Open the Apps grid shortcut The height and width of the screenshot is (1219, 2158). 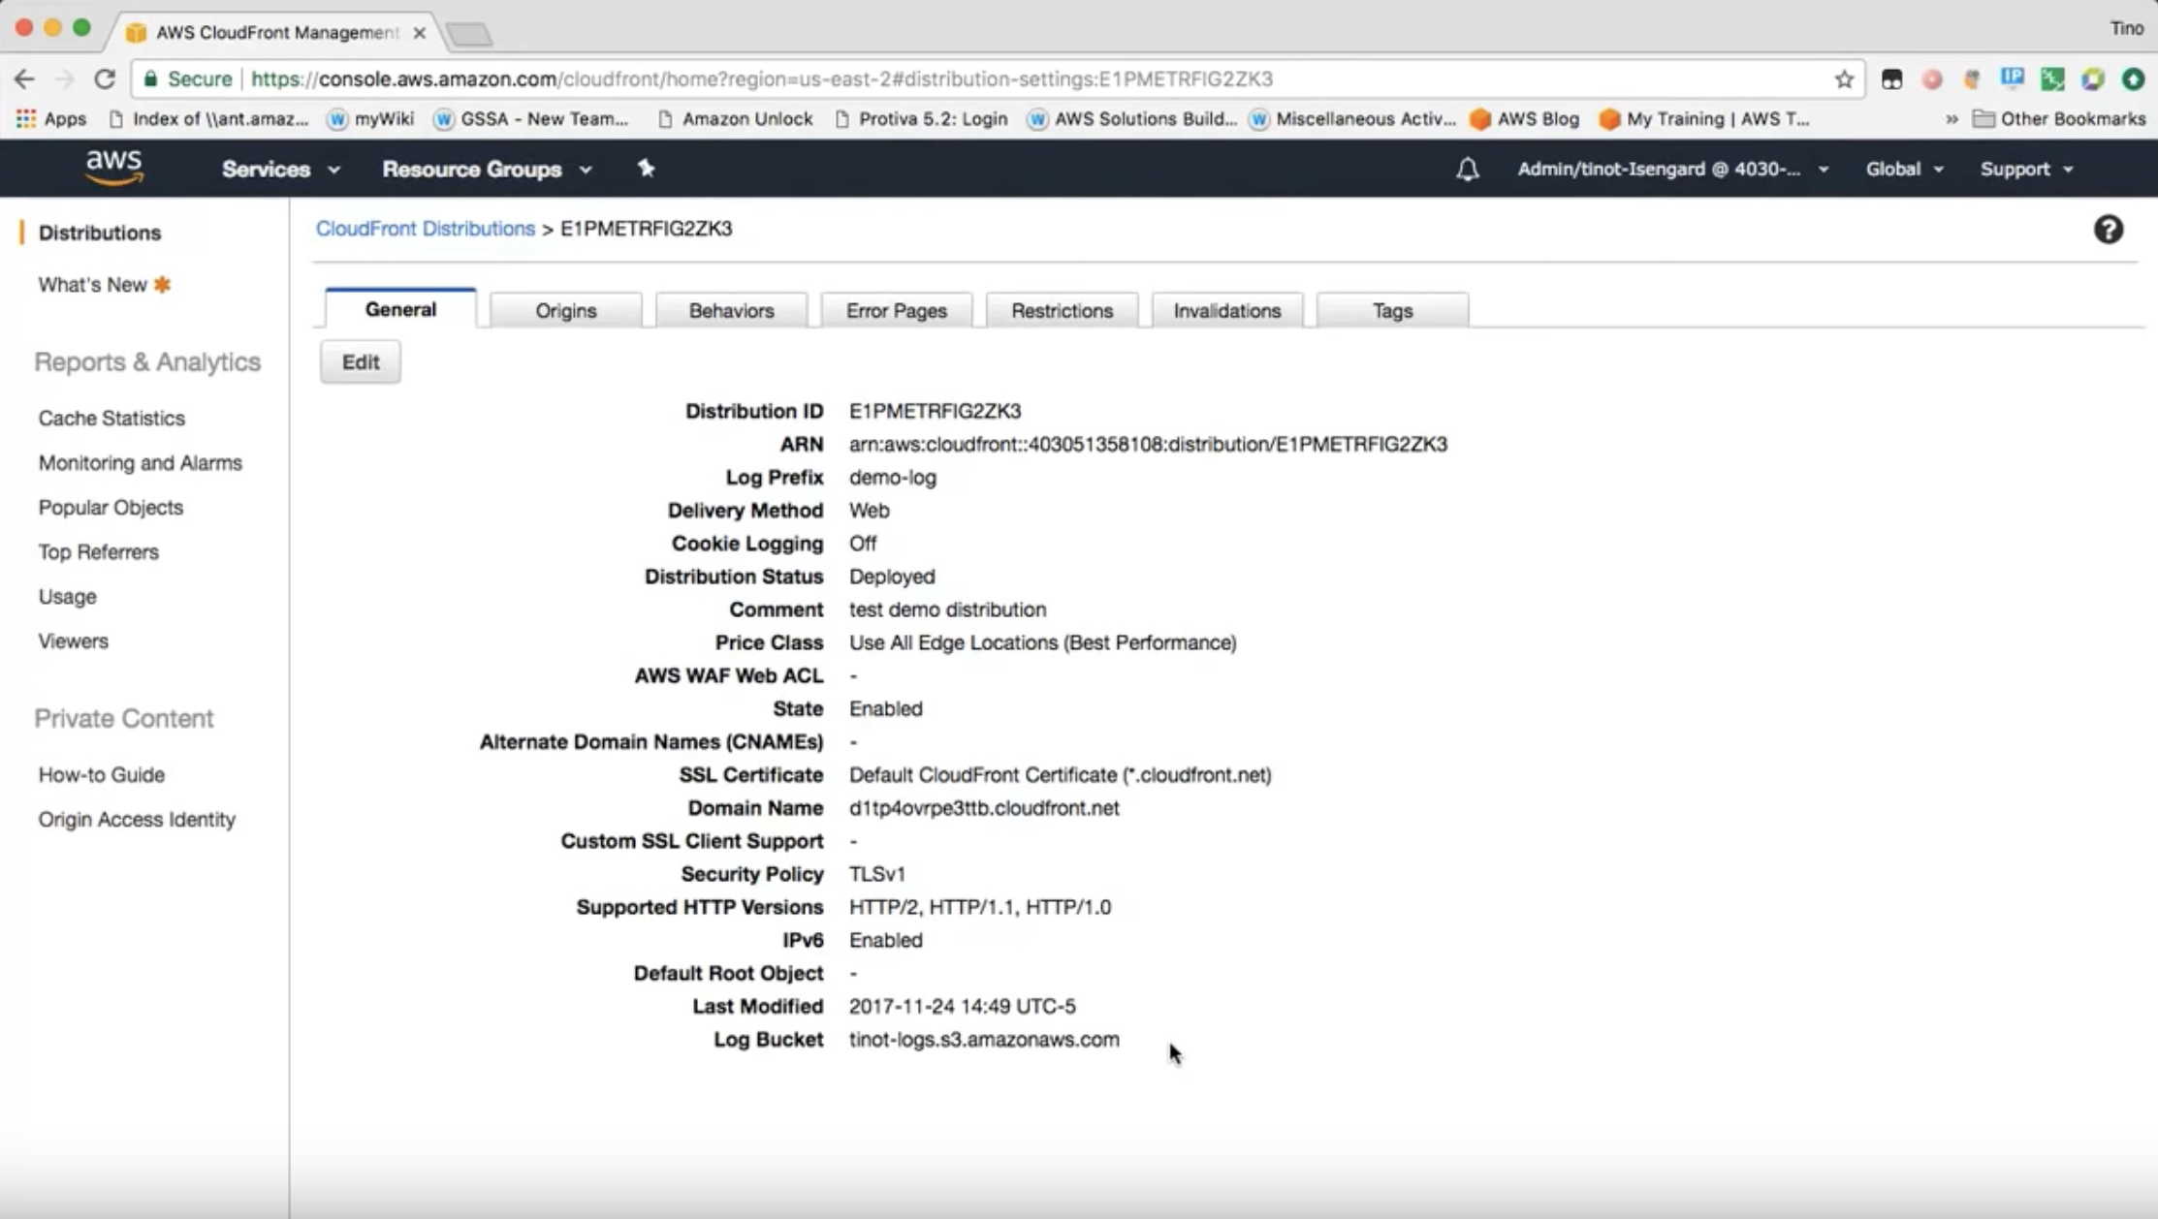50,118
